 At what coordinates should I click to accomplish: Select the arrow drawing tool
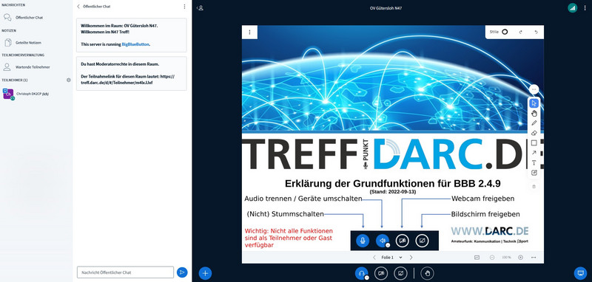point(534,153)
